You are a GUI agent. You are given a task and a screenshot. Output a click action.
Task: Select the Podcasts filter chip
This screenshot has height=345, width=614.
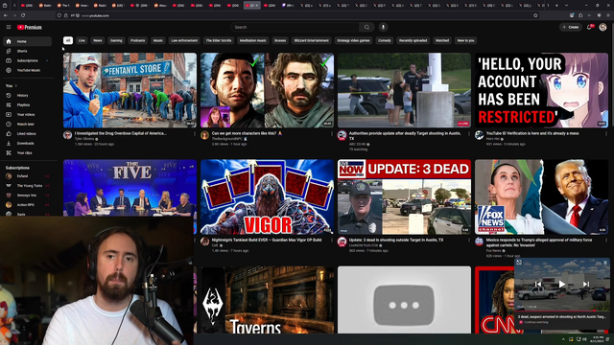(137, 40)
